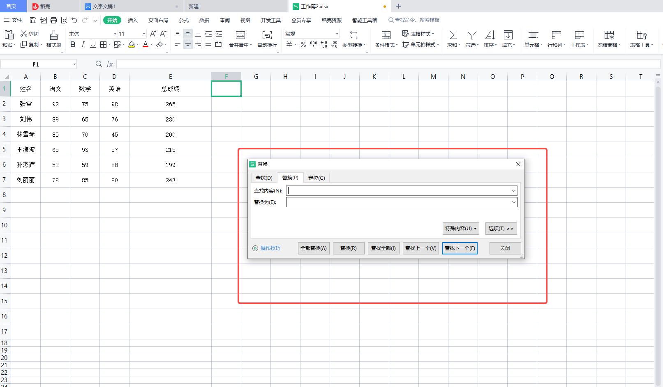The height and width of the screenshot is (387, 663).
Task: Open Table Style (表格样式) dropdown
Action: 418,34
